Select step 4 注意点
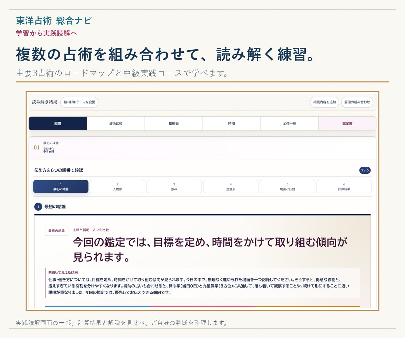The width and height of the screenshot is (405, 338). [x=231, y=187]
